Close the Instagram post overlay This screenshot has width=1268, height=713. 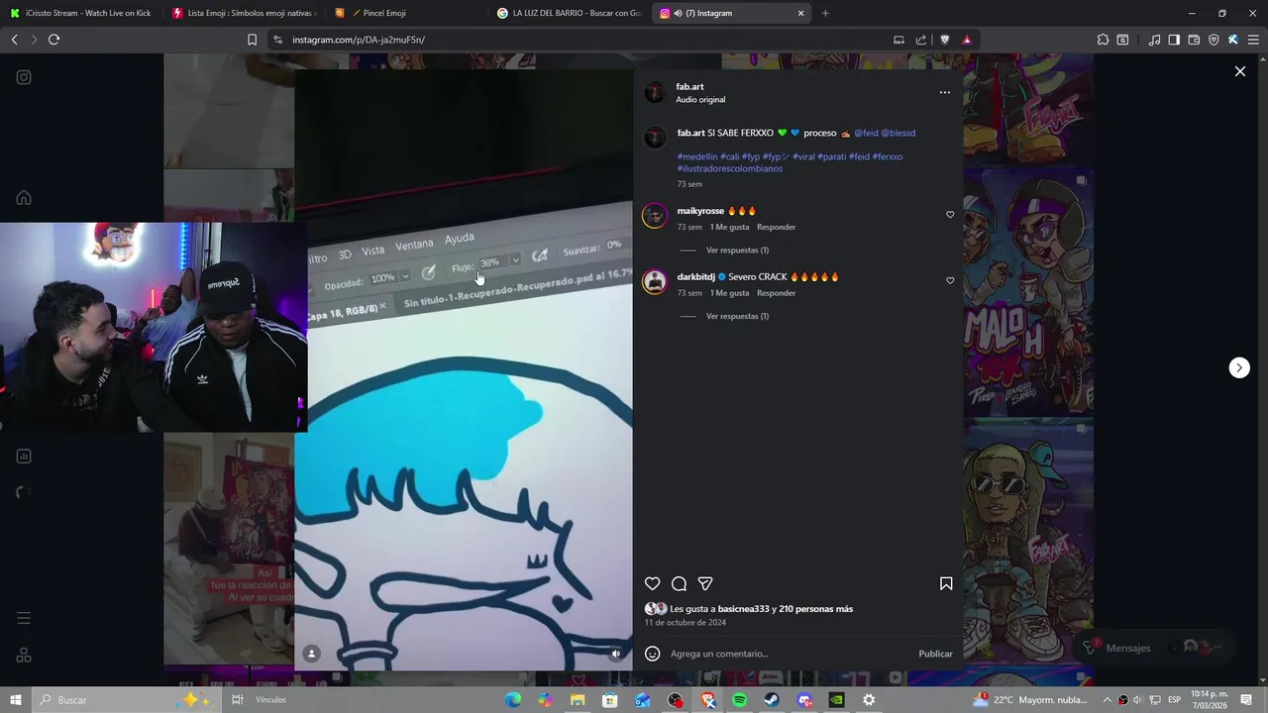1239,71
